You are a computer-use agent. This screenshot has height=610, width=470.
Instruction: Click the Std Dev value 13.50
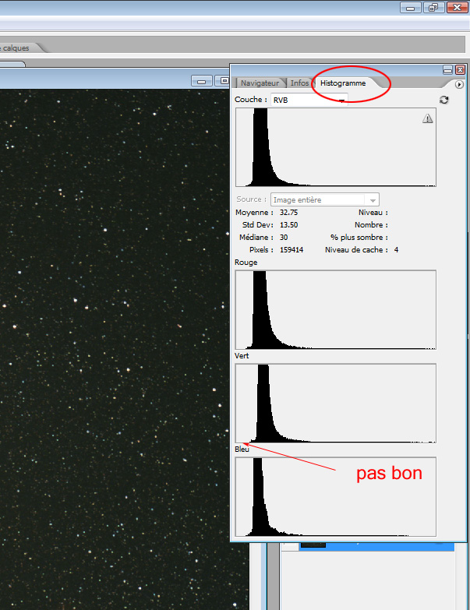(x=288, y=225)
